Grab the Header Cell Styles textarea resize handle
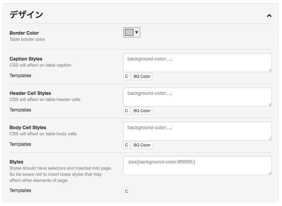 click(x=270, y=105)
